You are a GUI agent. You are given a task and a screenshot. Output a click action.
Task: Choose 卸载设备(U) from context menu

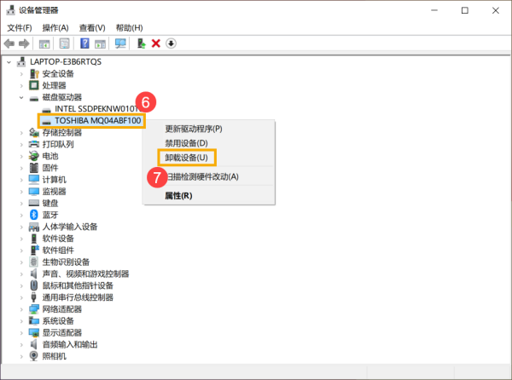click(186, 158)
